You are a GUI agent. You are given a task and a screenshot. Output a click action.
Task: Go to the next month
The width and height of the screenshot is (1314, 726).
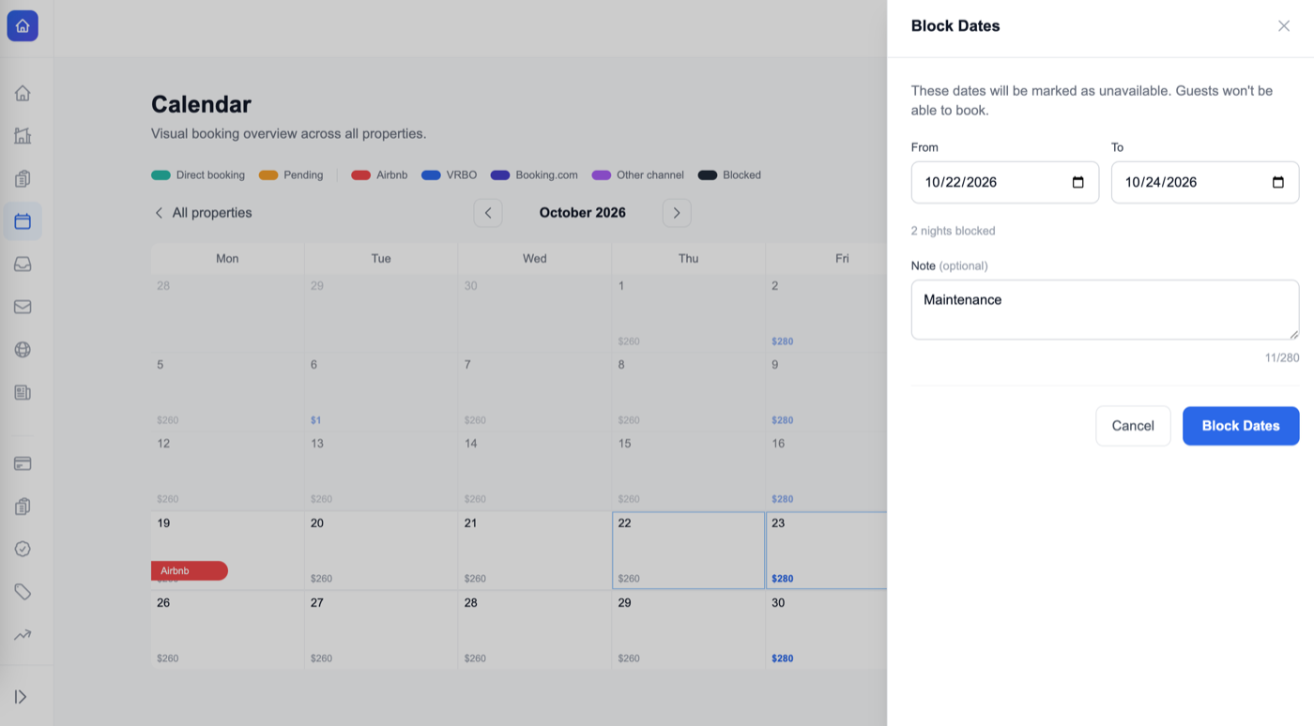click(677, 213)
